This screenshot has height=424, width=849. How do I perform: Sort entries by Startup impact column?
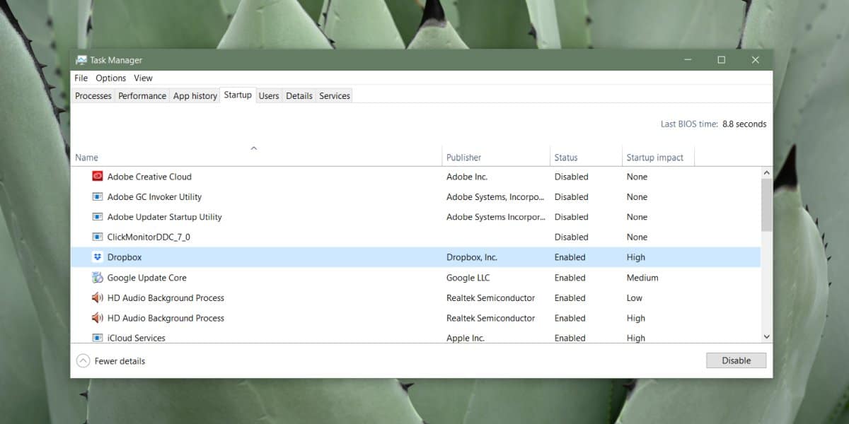654,157
